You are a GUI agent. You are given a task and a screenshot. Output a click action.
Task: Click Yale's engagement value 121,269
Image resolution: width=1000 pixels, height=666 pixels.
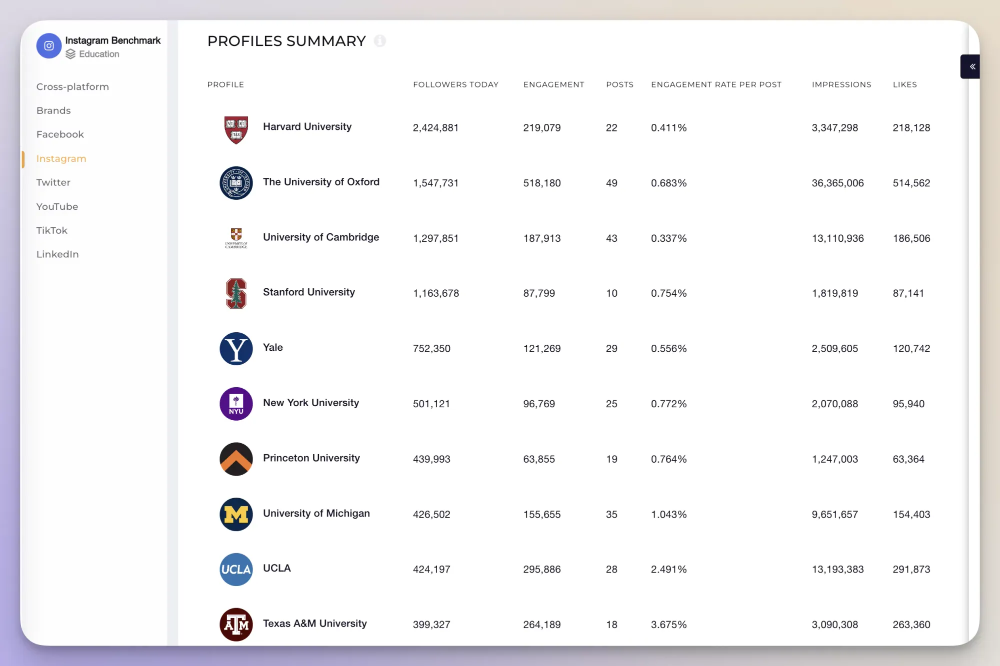pos(542,349)
